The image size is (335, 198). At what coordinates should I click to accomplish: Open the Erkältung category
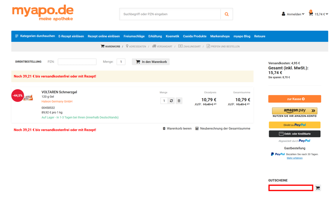(x=155, y=36)
